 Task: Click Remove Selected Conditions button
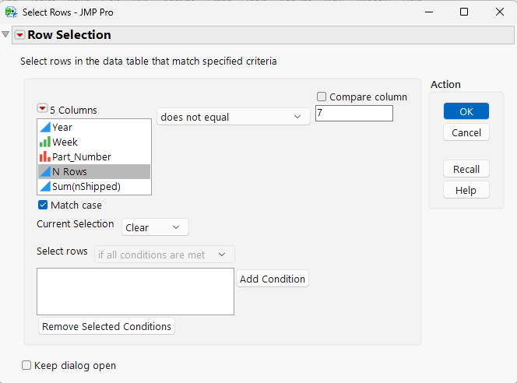tap(107, 326)
